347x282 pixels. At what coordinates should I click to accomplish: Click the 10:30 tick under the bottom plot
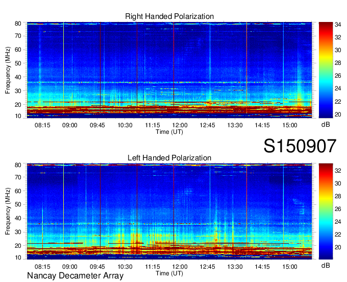tap(125, 267)
